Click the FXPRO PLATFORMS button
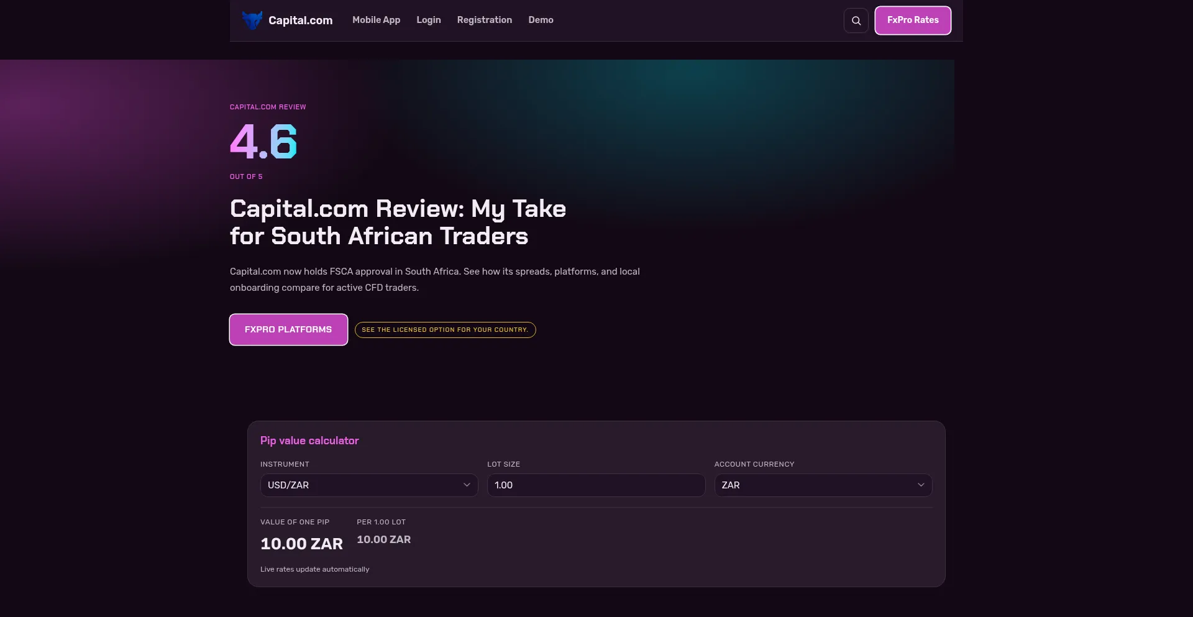This screenshot has height=617, width=1193. [288, 329]
